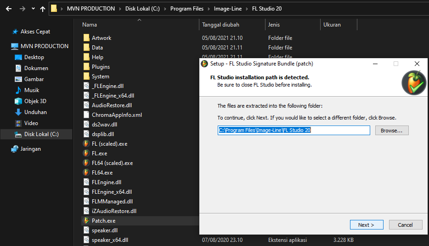Click the Plugins folder icon
Screen dimensions: 429x246
[x=86, y=66]
